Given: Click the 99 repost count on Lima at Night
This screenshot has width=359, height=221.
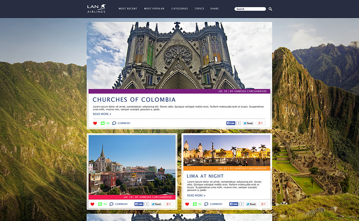Looking at the screenshot, I should point(200,204).
